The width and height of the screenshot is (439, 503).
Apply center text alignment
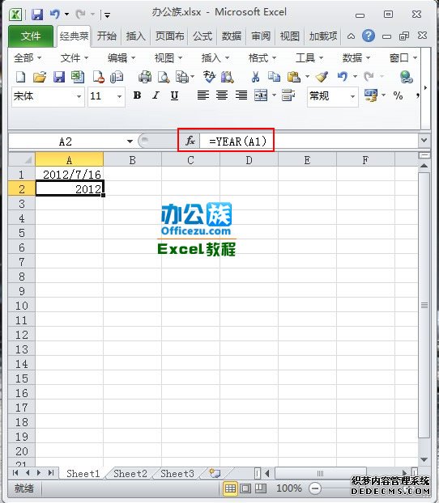pos(222,95)
